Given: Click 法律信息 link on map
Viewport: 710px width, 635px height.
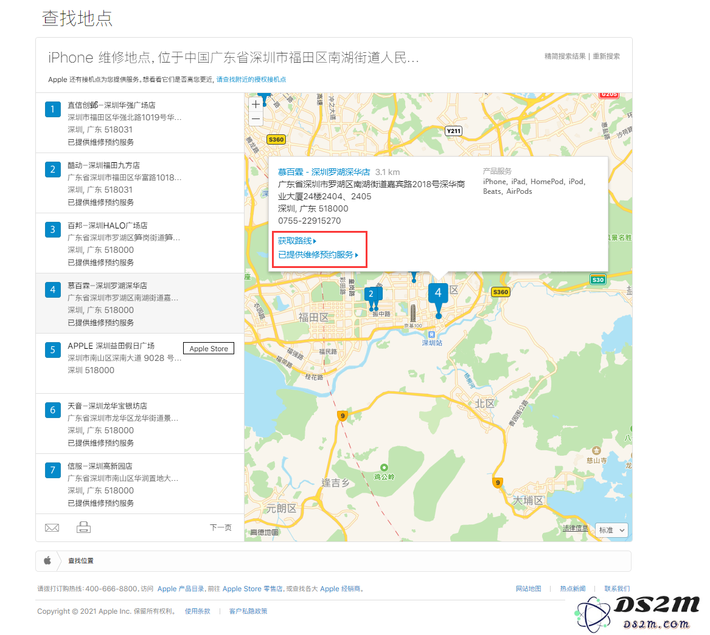Looking at the screenshot, I should point(575,528).
